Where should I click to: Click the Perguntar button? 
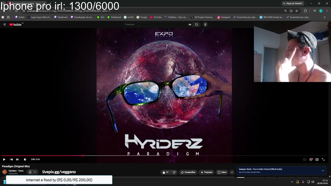[206, 172]
